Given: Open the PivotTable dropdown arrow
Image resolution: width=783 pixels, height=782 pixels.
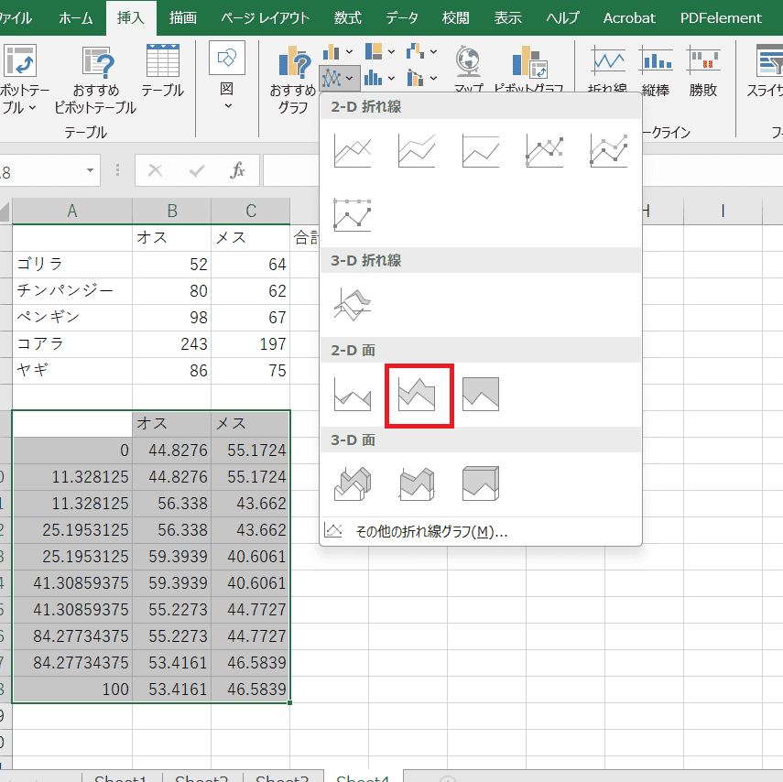Looking at the screenshot, I should [x=32, y=107].
